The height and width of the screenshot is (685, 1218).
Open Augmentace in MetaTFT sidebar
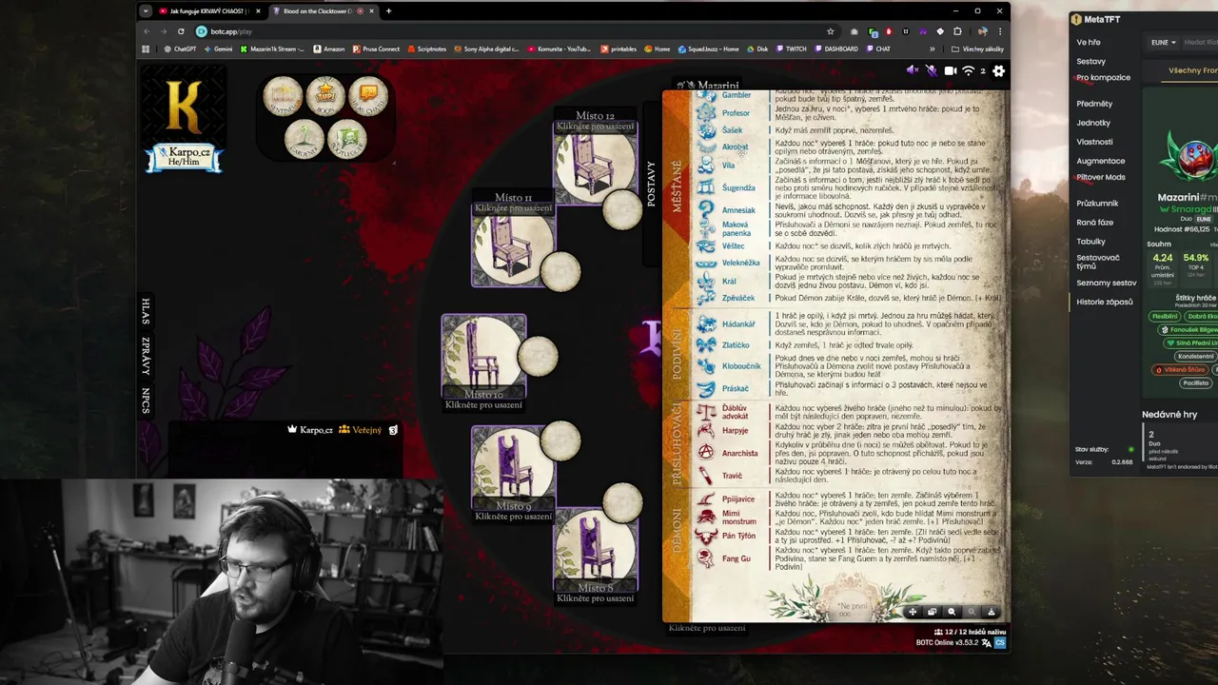[x=1100, y=161]
